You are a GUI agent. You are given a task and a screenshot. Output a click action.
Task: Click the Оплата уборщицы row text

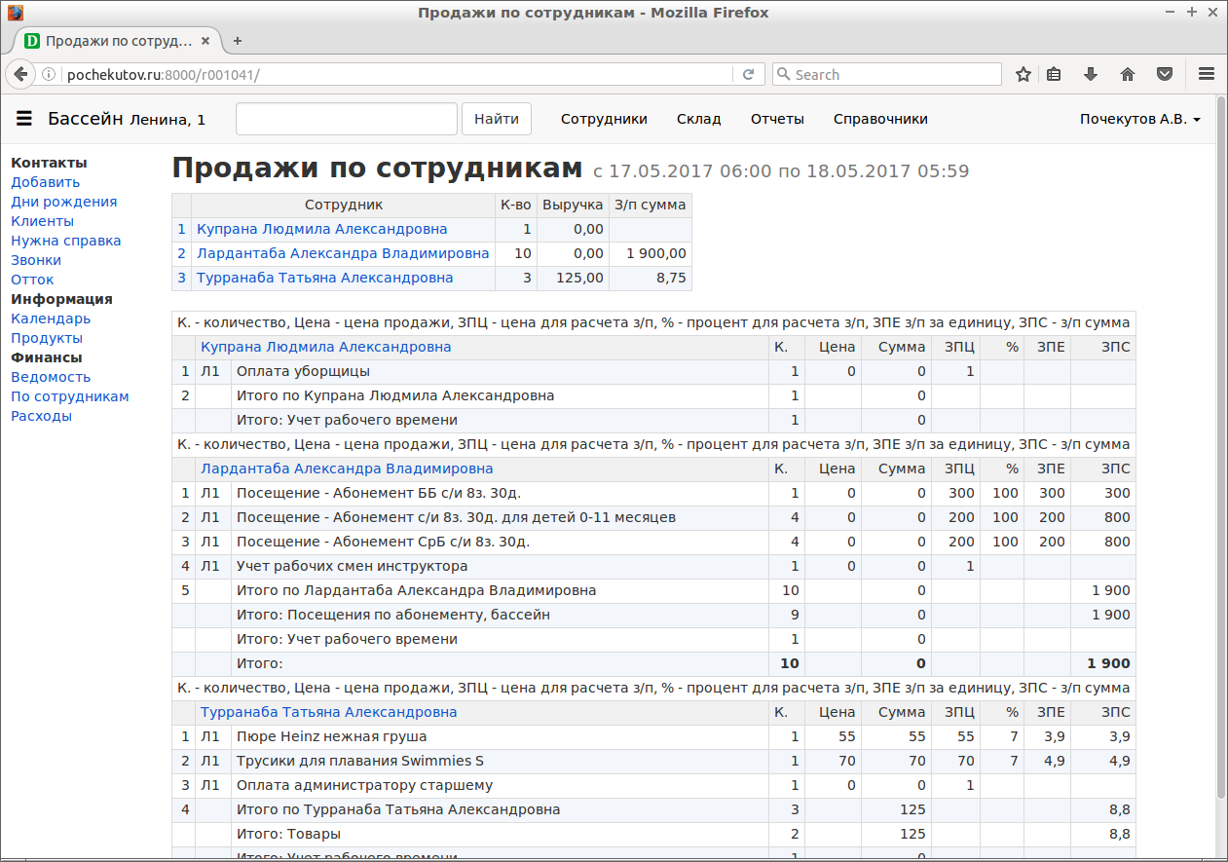point(303,371)
